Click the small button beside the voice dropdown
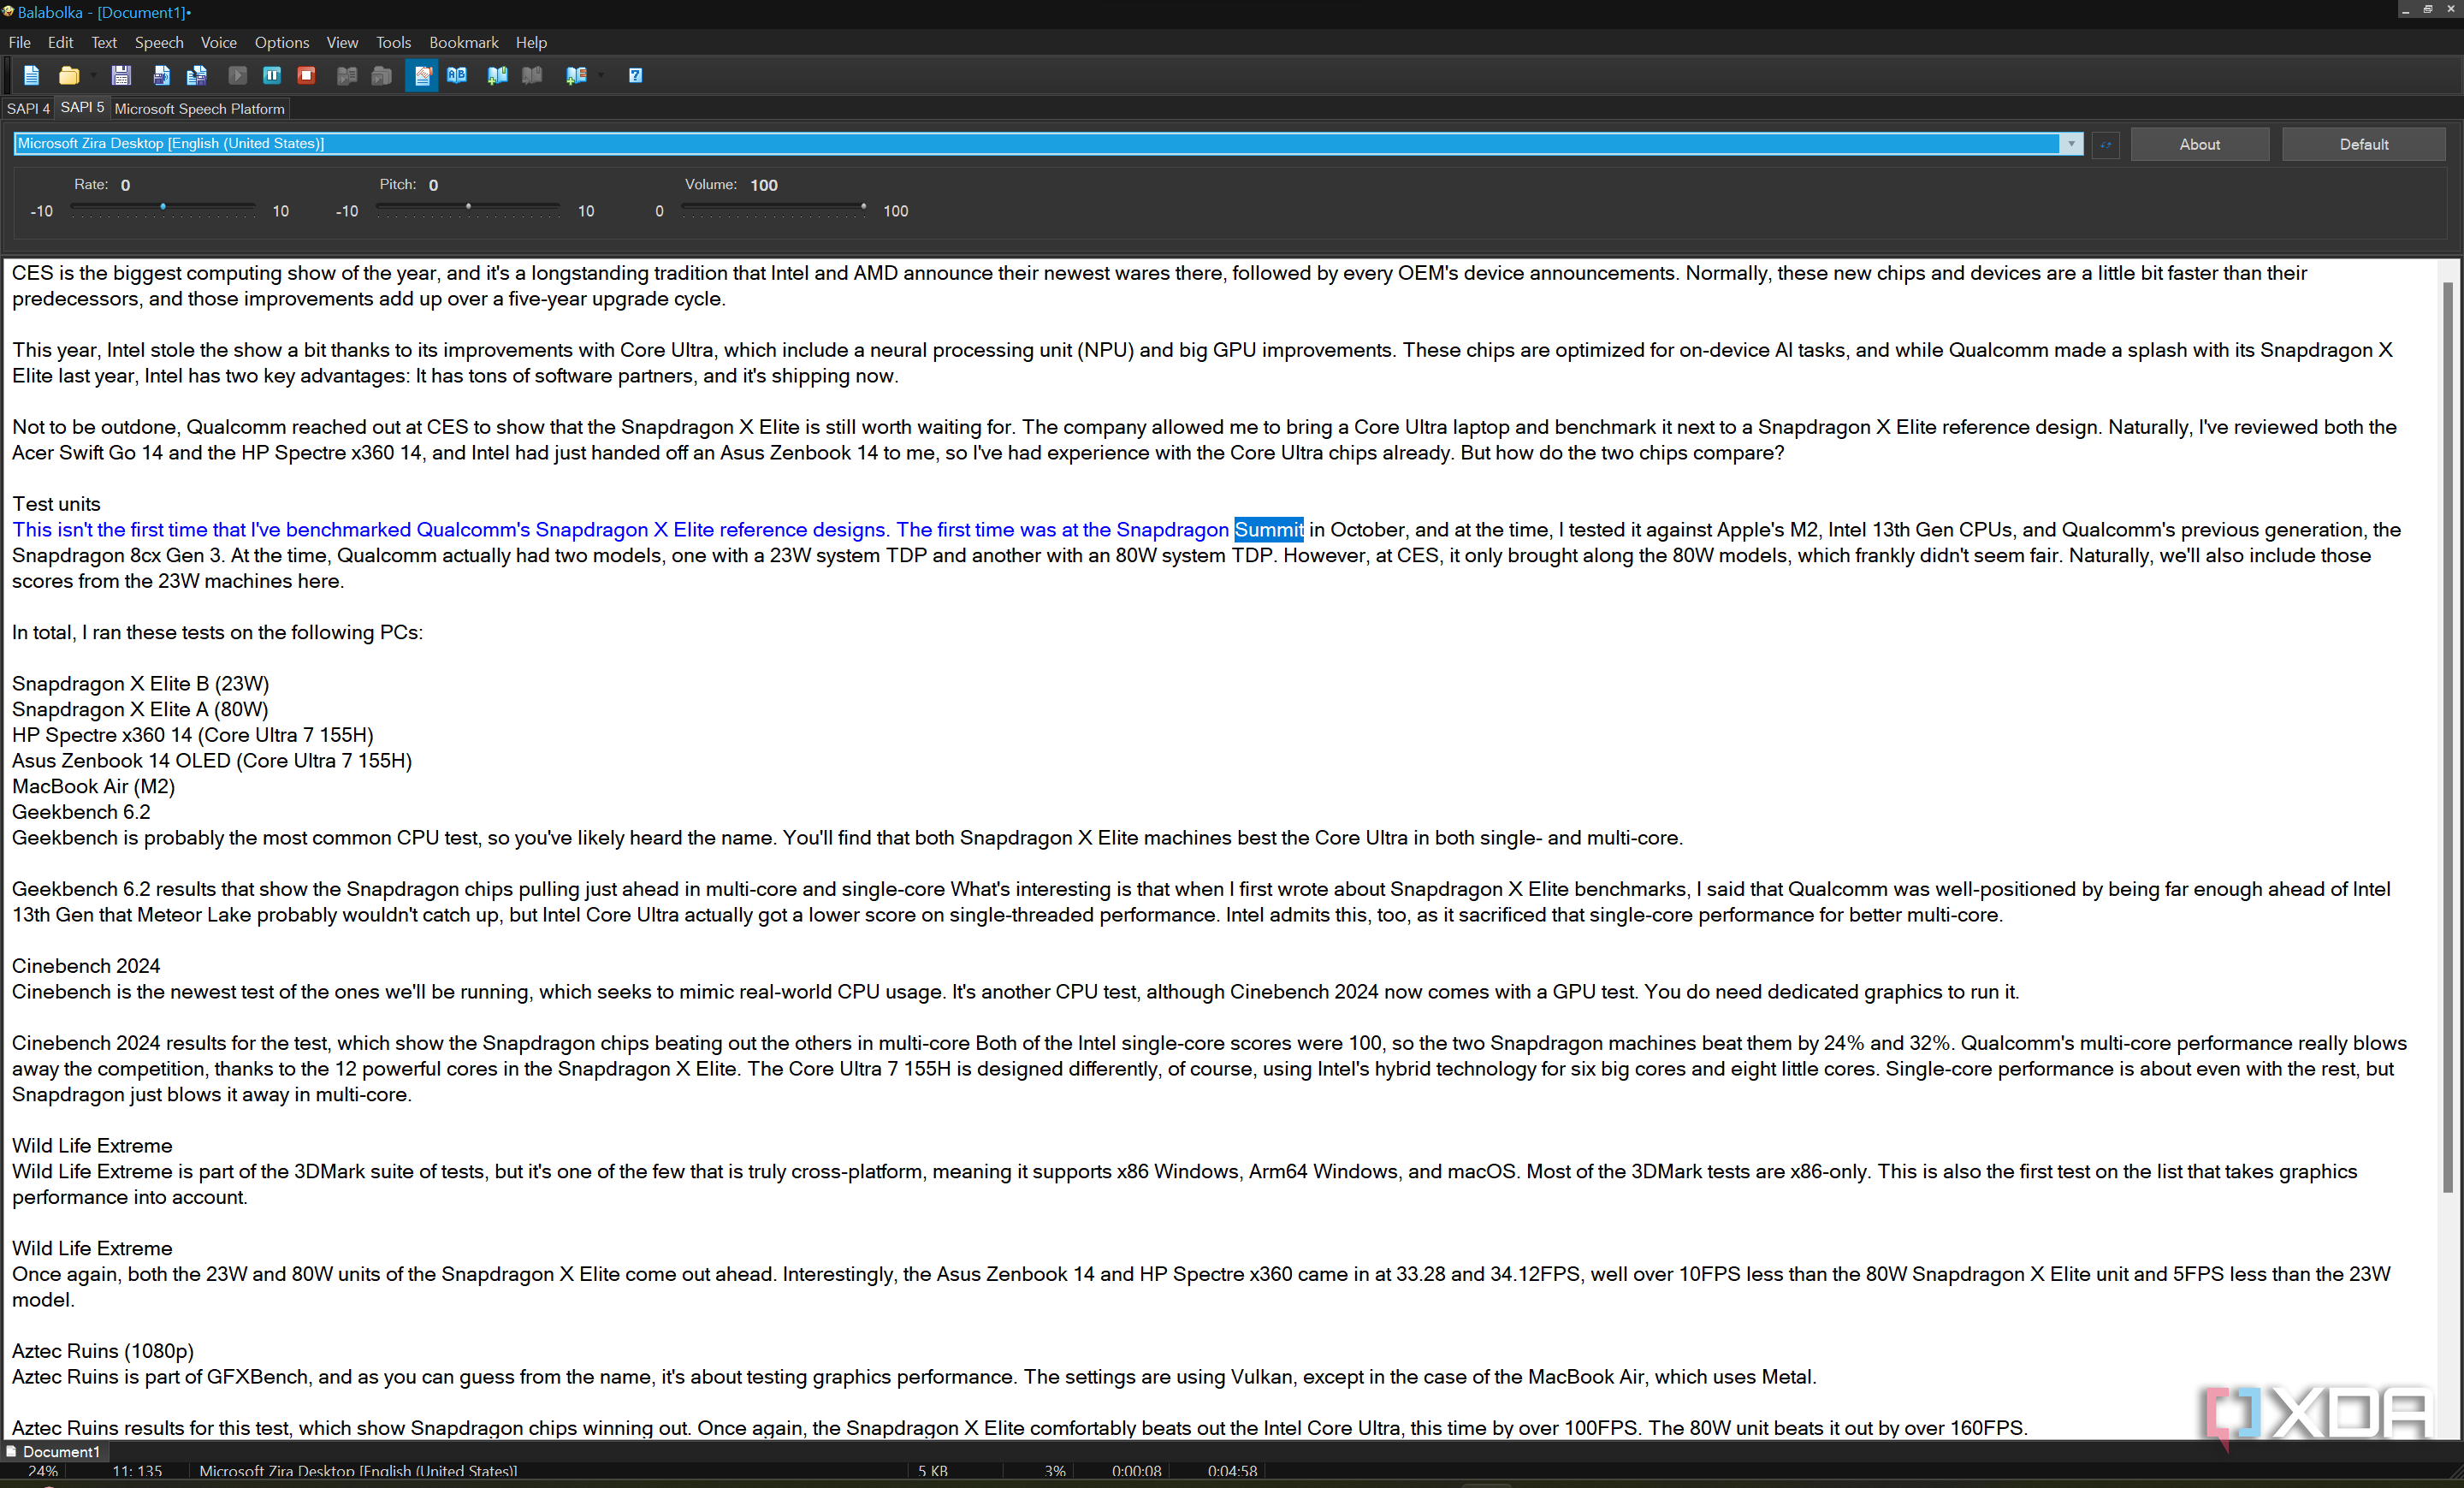Image resolution: width=2464 pixels, height=1488 pixels. [2106, 144]
